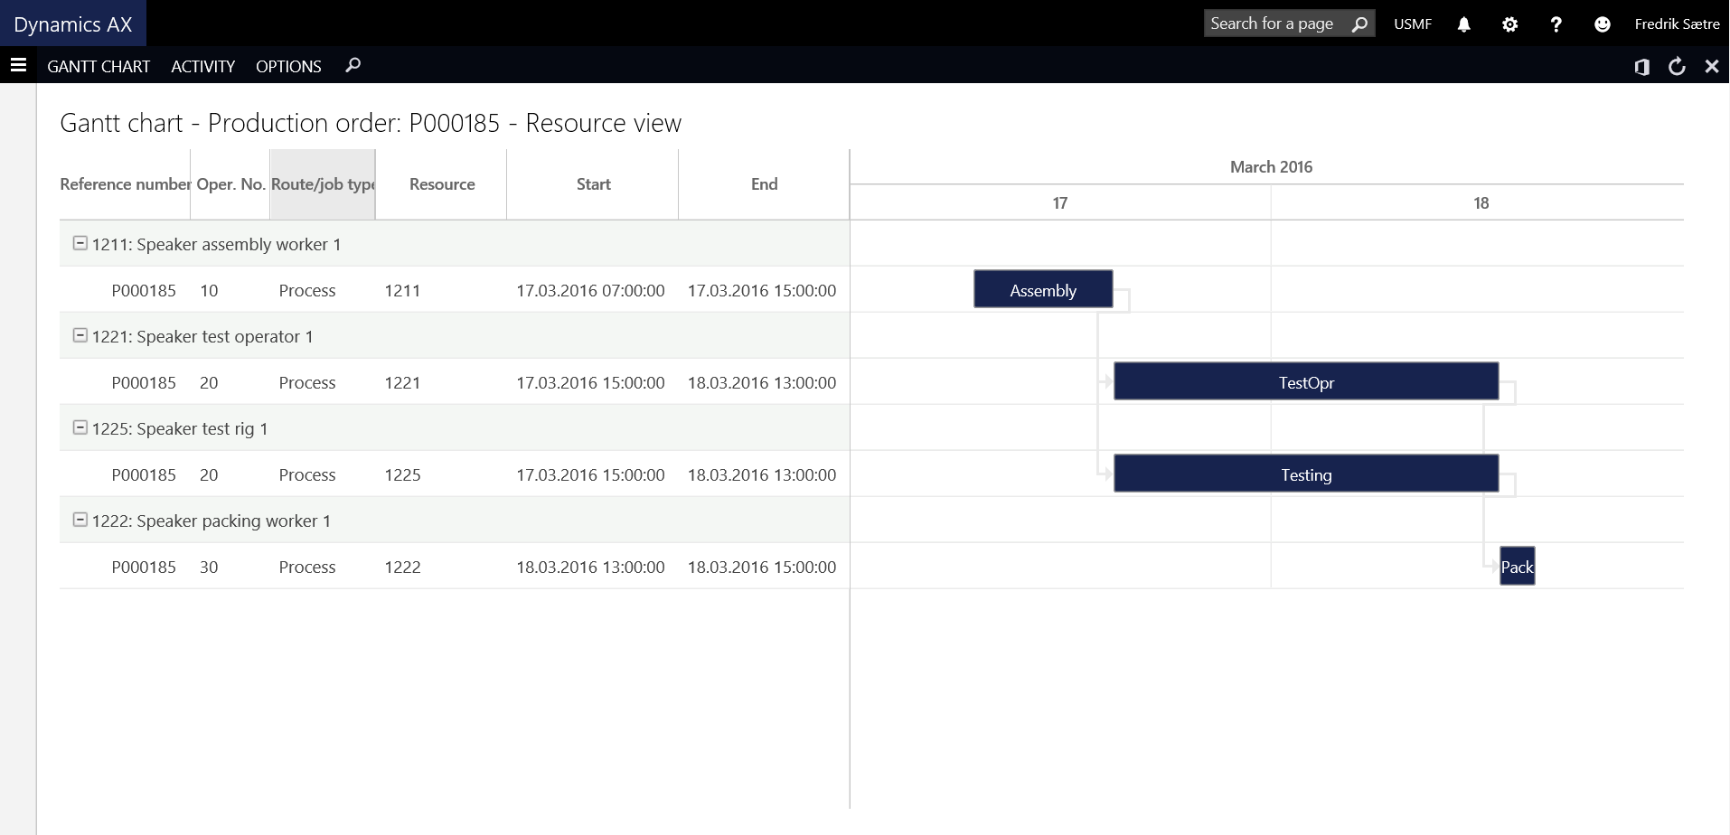Collapse the 1225 Speaker test rig group
This screenshot has height=835, width=1730.
[x=80, y=428]
